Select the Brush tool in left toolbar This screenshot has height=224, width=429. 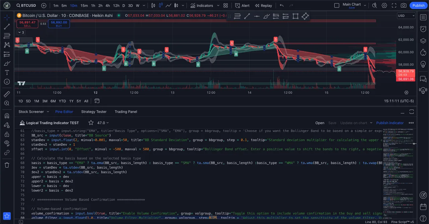pyautogui.click(x=7, y=63)
